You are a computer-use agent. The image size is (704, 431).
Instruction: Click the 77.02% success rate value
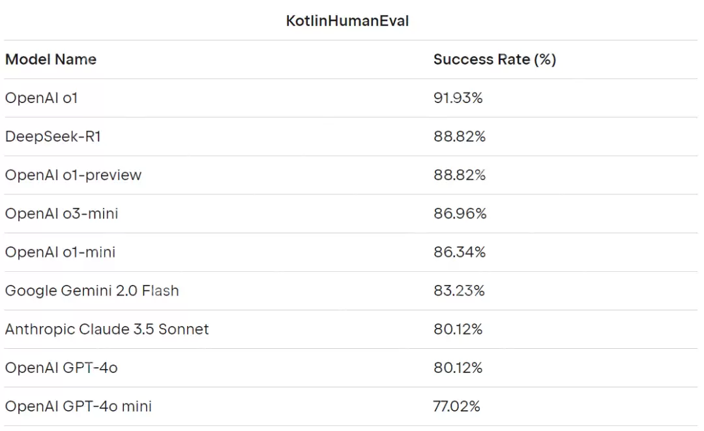456,406
